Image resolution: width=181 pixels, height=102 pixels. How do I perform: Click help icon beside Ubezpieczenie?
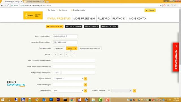tap(85, 91)
